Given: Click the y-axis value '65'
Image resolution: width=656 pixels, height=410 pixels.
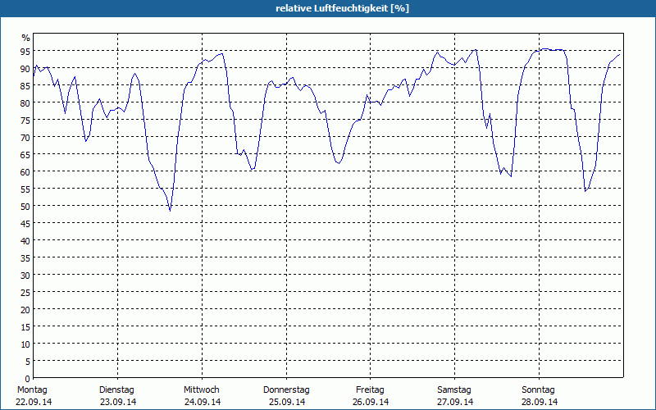Looking at the screenshot, I should coord(25,155).
